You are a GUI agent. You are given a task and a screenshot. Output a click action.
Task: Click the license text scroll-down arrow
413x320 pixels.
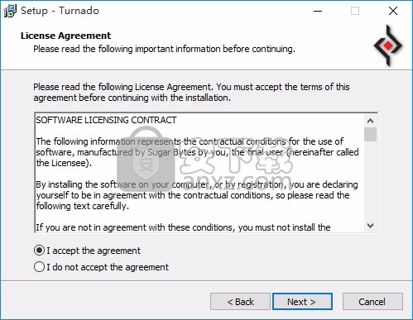coord(370,226)
